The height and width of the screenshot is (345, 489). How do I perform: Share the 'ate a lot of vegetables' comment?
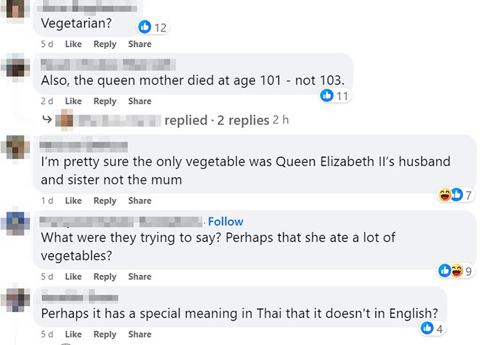point(140,277)
